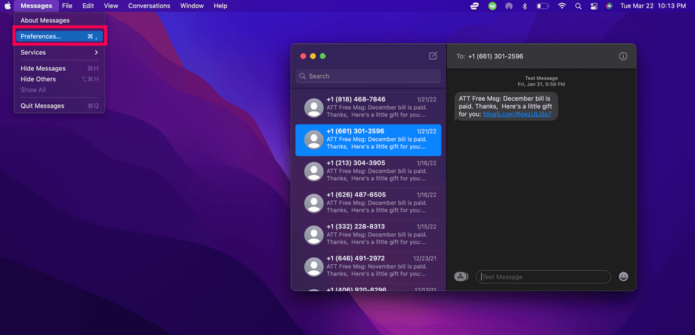Viewport: 695px width, 335px height.
Task: Click the Siri icon in menu bar
Action: tap(610, 6)
